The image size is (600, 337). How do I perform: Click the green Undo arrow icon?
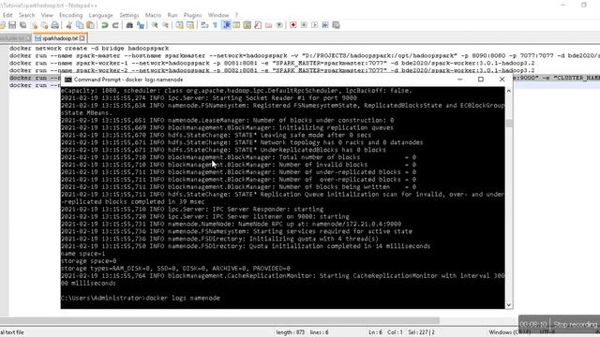point(104,25)
